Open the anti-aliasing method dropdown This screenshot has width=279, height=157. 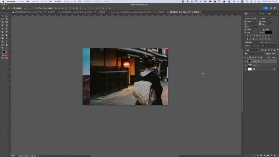pyautogui.click(x=268, y=42)
